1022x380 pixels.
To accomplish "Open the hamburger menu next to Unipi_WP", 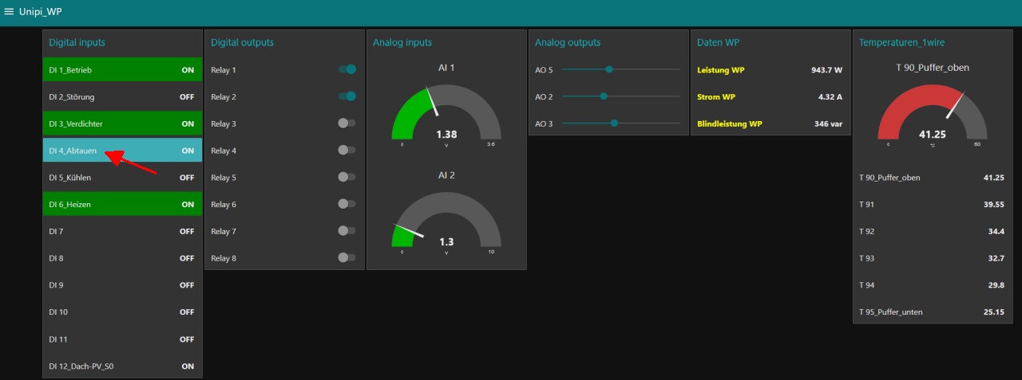I will (x=10, y=12).
